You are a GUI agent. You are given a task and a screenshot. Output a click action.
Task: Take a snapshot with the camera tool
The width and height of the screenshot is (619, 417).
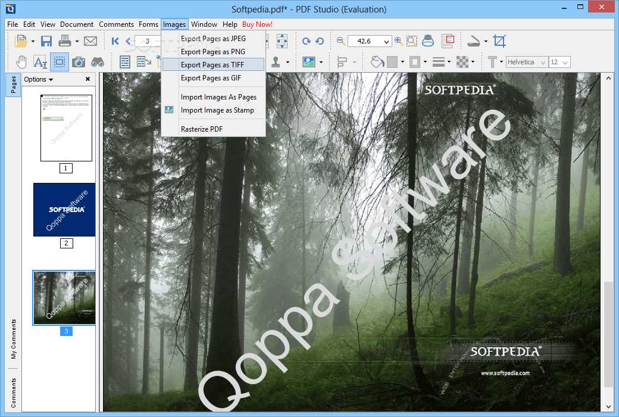pos(79,62)
